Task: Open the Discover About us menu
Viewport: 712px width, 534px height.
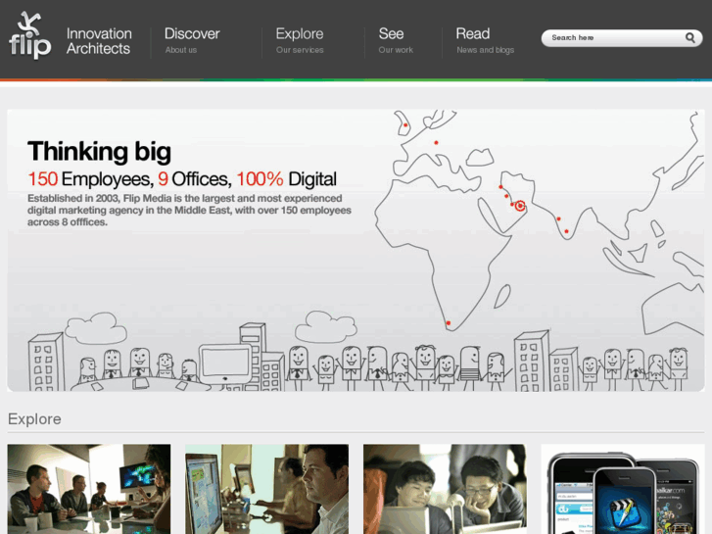Action: pos(192,40)
